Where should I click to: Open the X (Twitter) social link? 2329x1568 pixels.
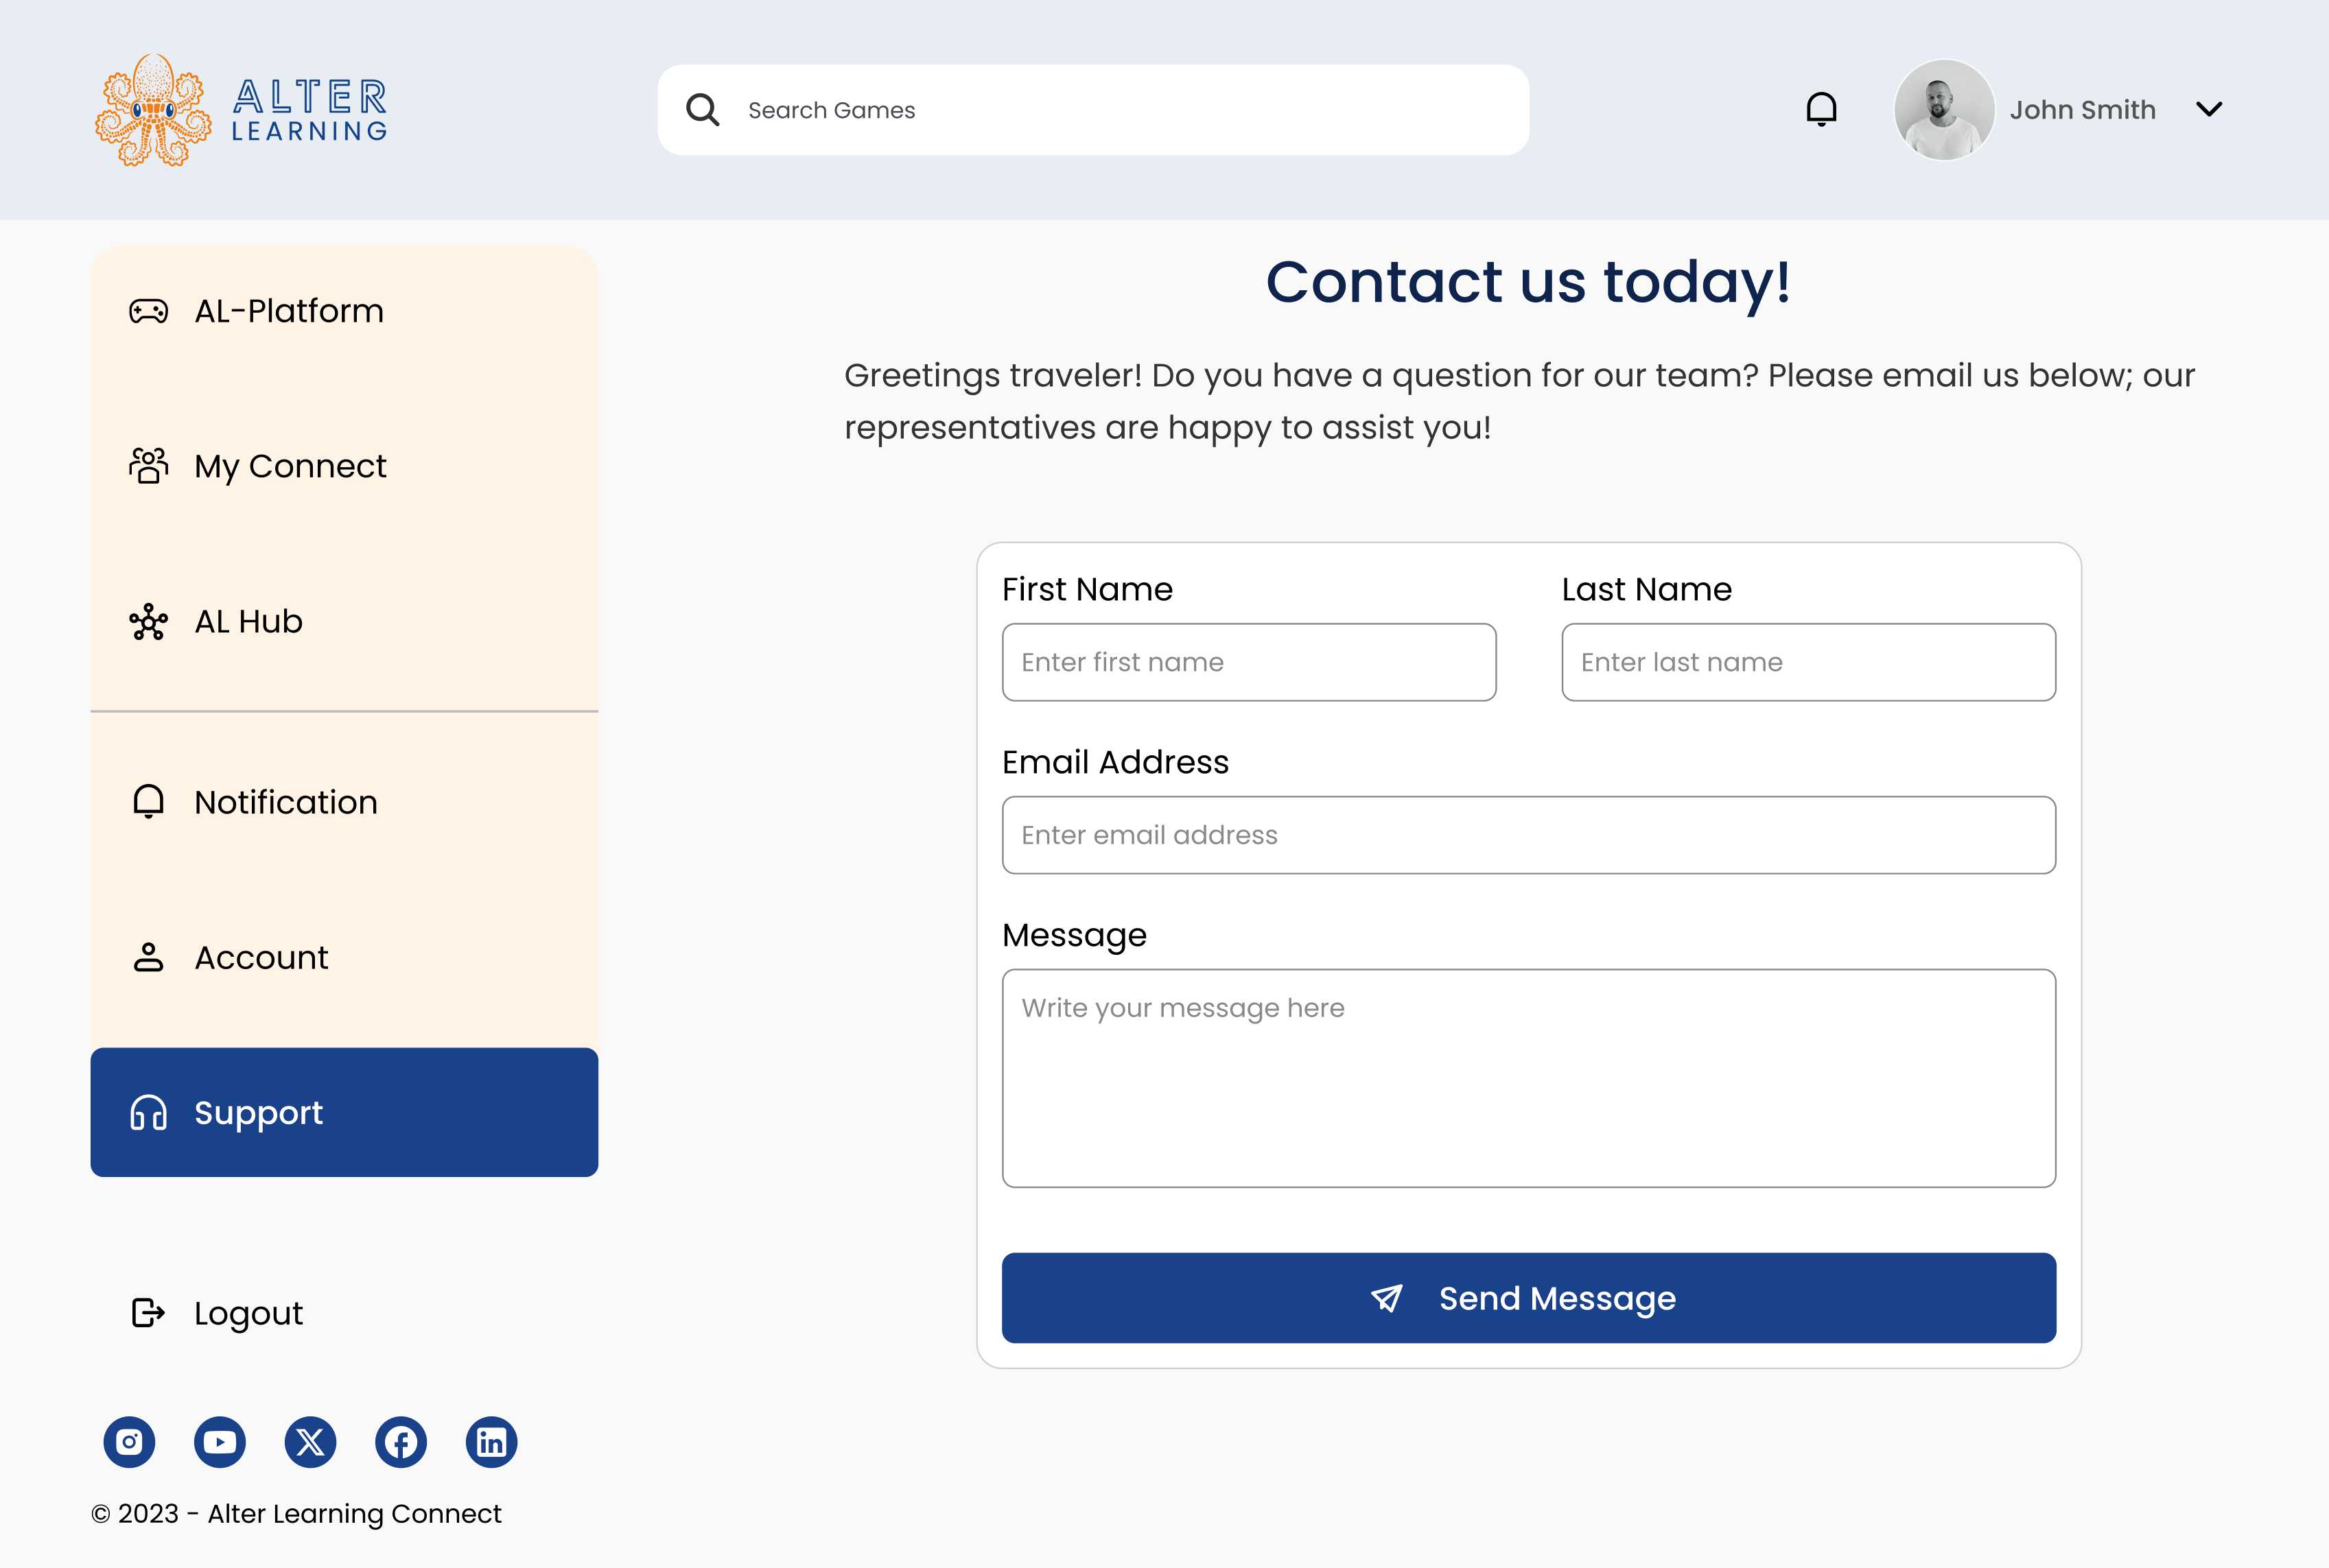310,1442
